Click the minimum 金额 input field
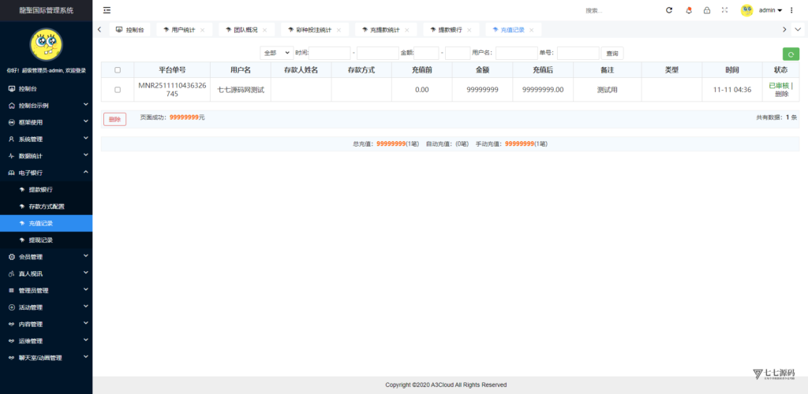 427,53
